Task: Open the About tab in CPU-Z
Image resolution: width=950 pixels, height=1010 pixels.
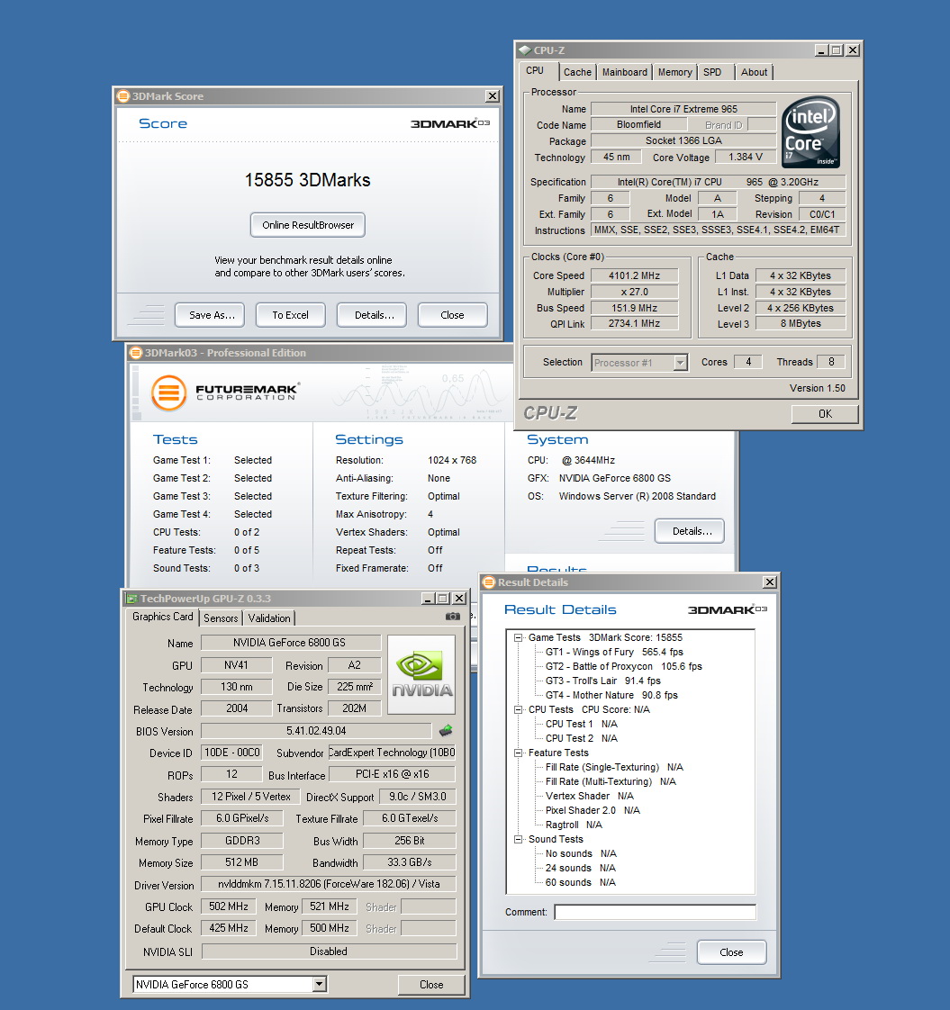Action: [x=754, y=72]
